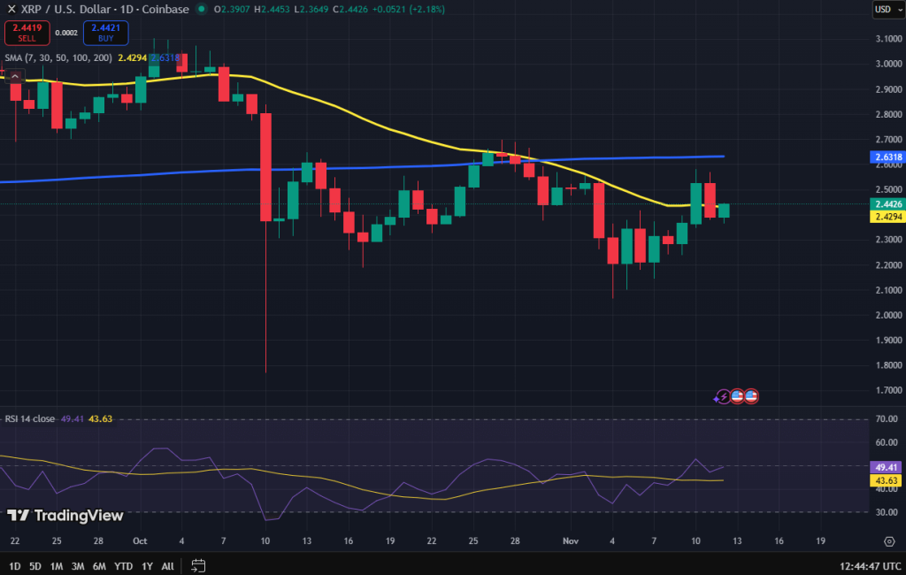Select the 3M time range

pos(78,566)
